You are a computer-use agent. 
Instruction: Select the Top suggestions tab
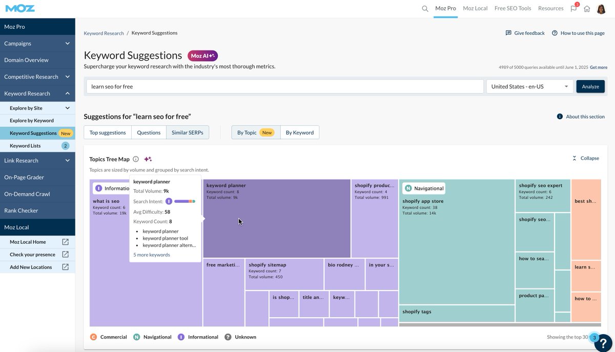click(108, 133)
